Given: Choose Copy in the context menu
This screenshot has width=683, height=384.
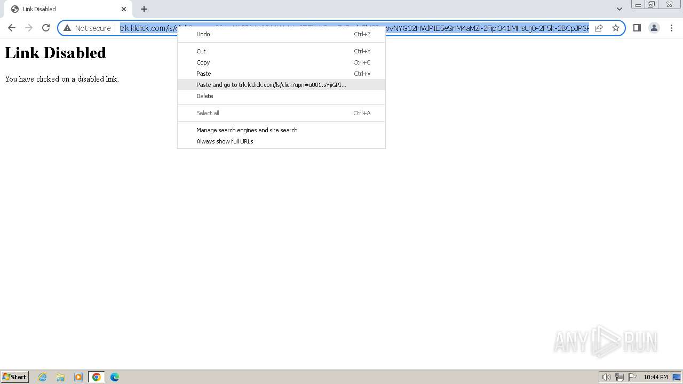Looking at the screenshot, I should coord(281,62).
